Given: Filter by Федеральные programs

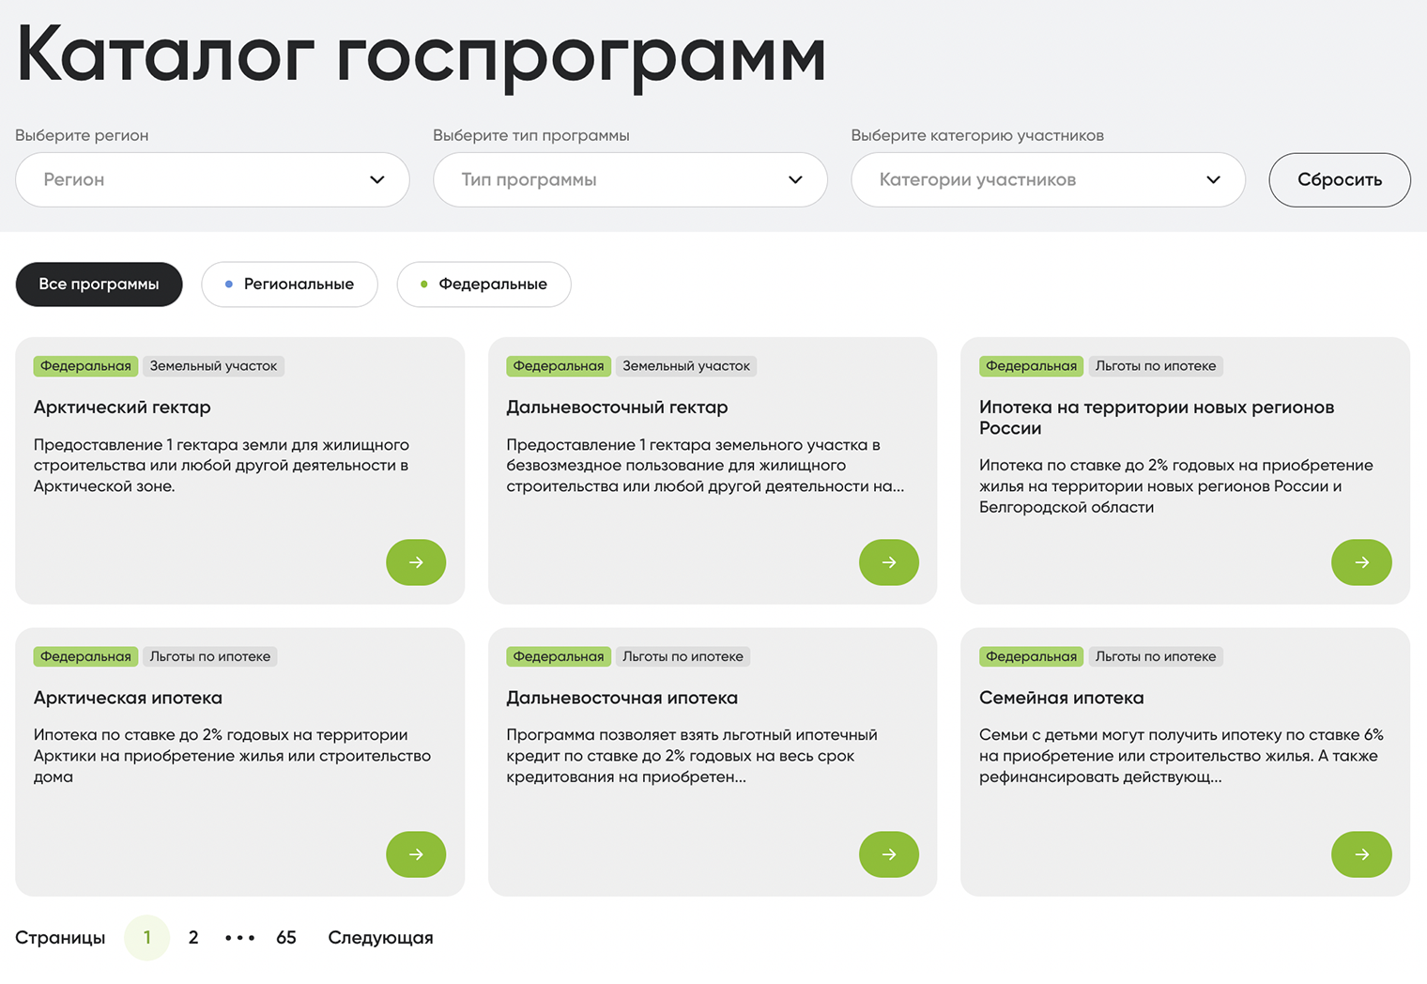Looking at the screenshot, I should (x=483, y=284).
